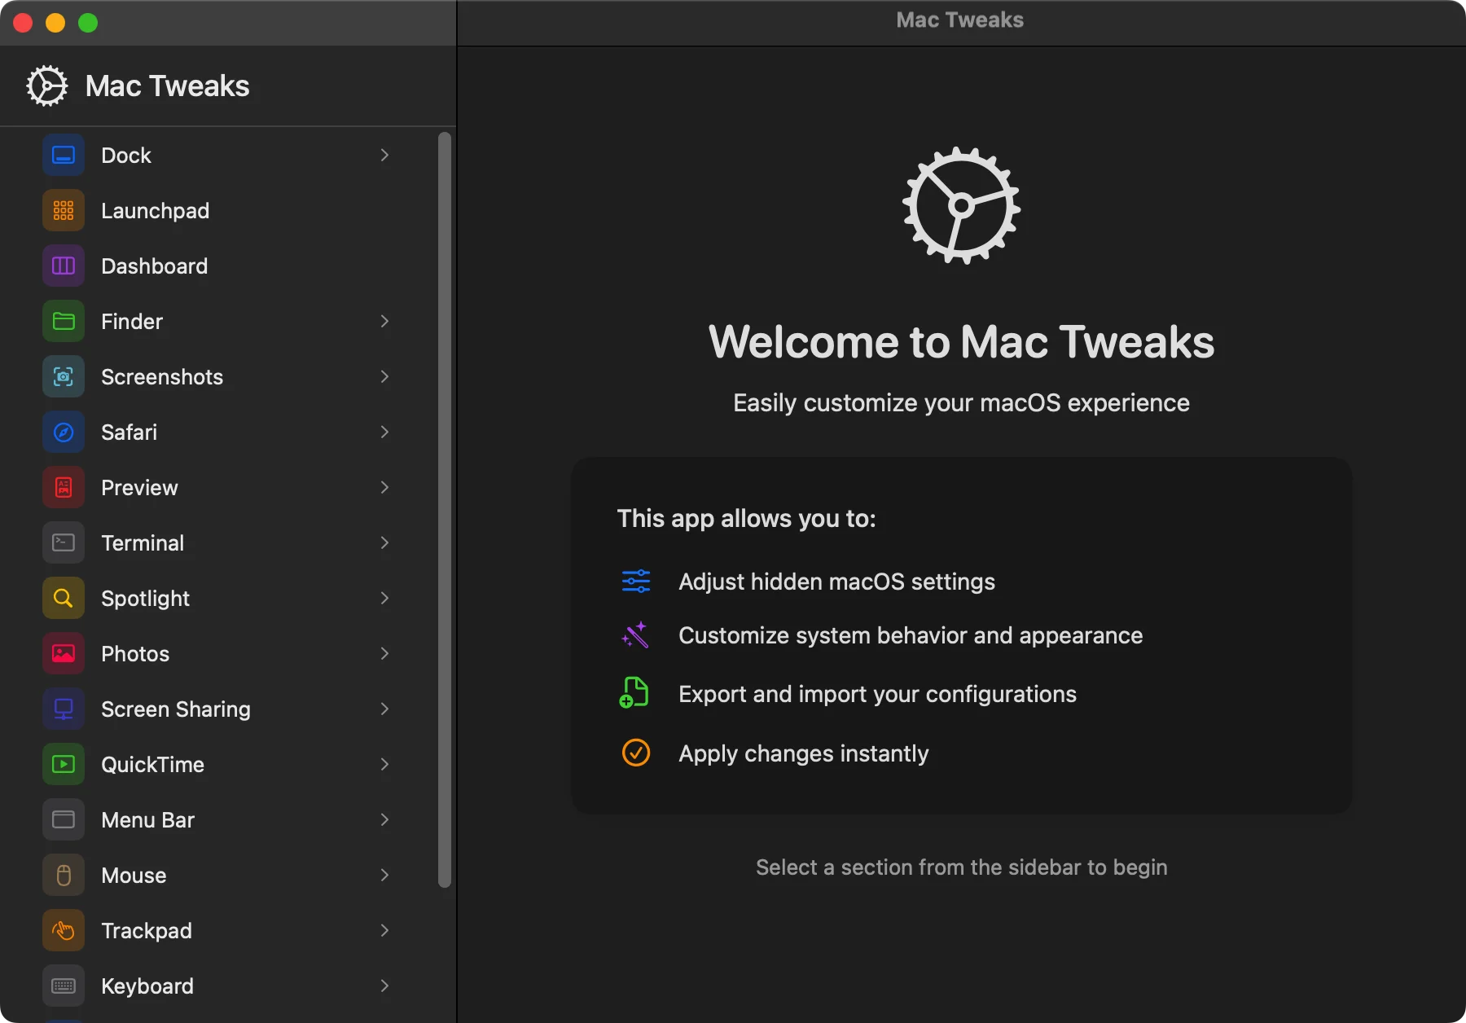The width and height of the screenshot is (1466, 1023).
Task: Click the green zoom window button
Action: click(x=88, y=23)
